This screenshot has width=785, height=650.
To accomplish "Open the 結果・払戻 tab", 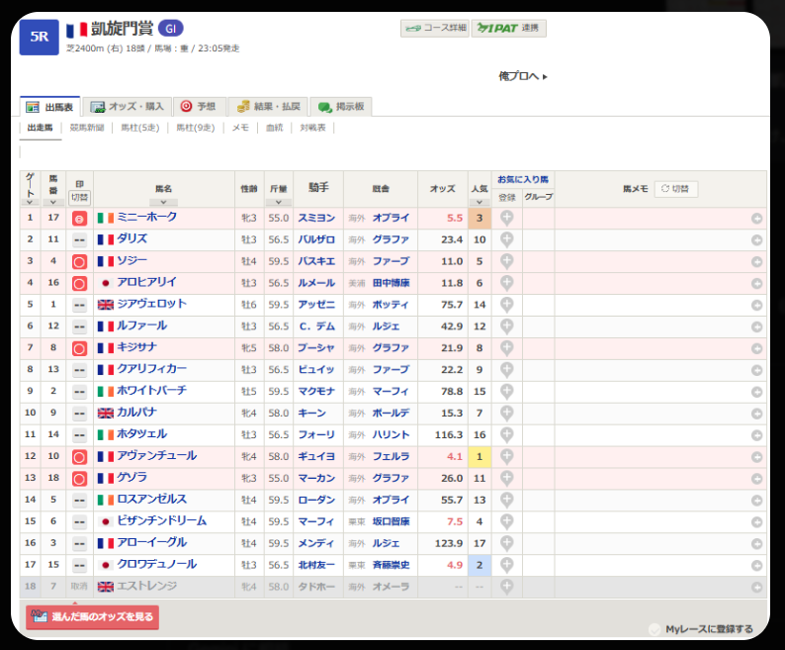I will pyautogui.click(x=269, y=107).
